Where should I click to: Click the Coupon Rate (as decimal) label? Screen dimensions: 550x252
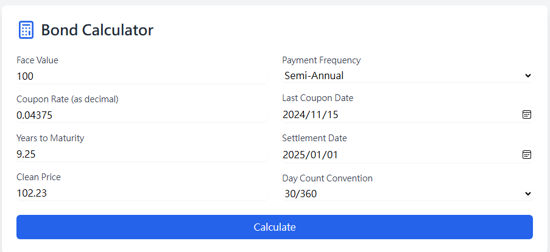tap(67, 99)
